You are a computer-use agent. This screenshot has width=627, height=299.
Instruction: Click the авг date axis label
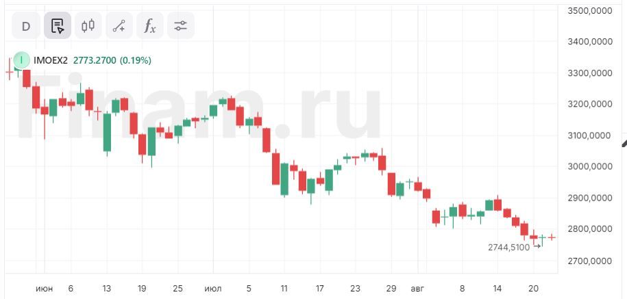tap(417, 289)
